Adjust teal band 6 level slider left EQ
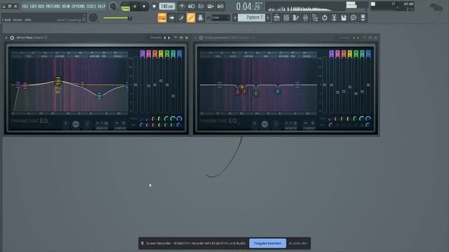449x252 pixels. click(x=173, y=96)
